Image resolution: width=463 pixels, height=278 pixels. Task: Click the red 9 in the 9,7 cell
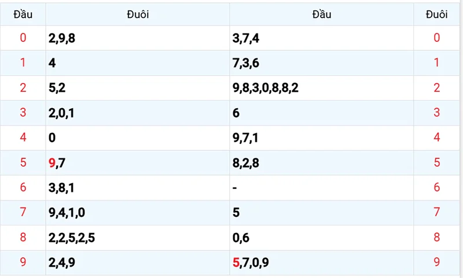tap(52, 163)
